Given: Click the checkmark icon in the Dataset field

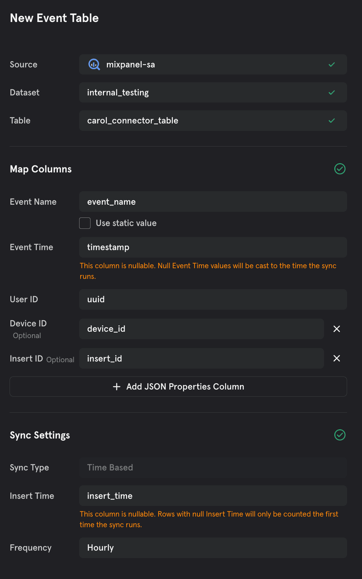Looking at the screenshot, I should [332, 93].
